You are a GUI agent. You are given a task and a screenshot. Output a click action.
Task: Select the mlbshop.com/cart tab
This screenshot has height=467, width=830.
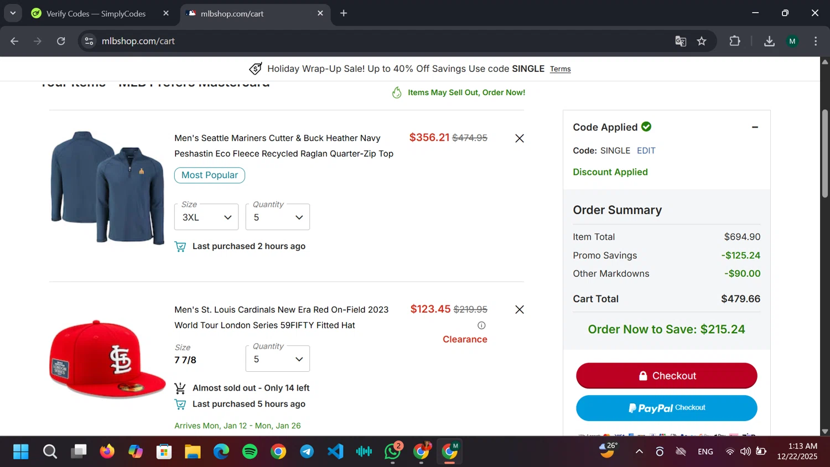[255, 13]
